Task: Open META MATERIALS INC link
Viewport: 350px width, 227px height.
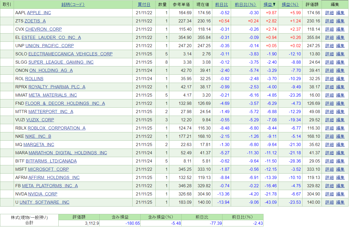Action: click(53, 95)
